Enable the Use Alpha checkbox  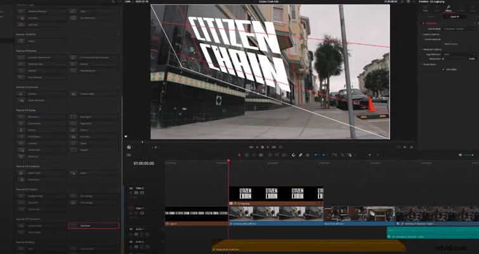pos(443,69)
